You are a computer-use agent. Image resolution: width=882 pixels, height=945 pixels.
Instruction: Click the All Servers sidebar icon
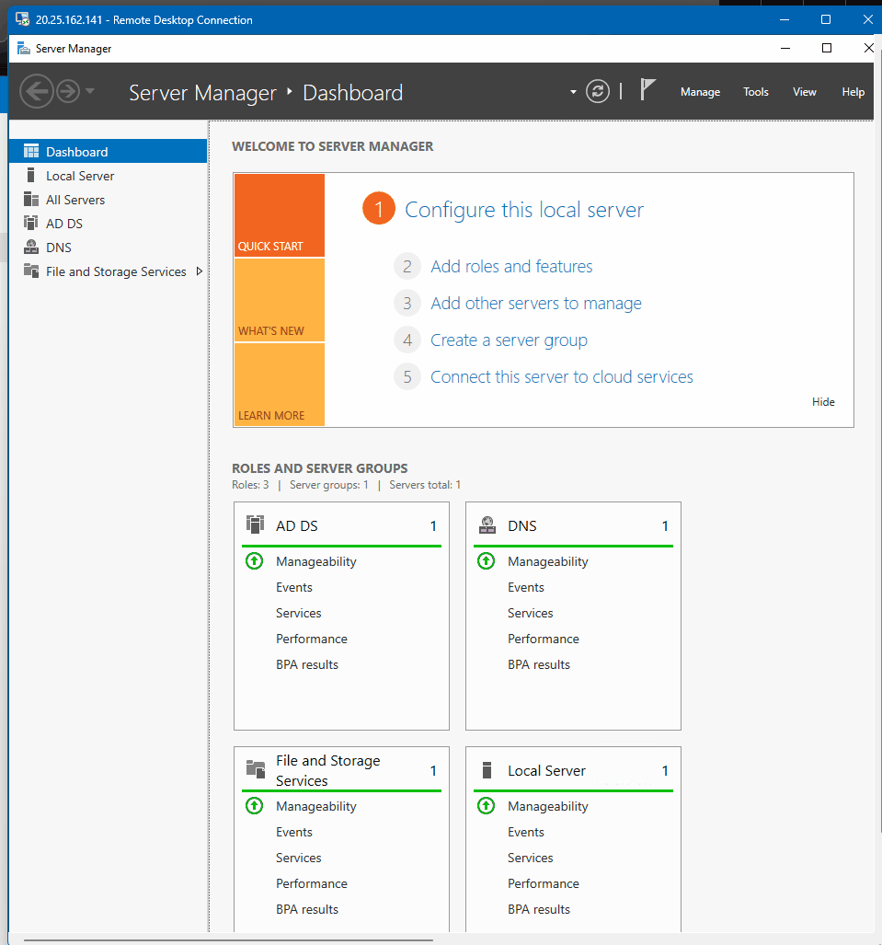[x=30, y=199]
